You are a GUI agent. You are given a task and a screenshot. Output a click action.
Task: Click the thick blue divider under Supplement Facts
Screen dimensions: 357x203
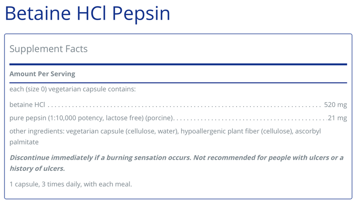178,64
